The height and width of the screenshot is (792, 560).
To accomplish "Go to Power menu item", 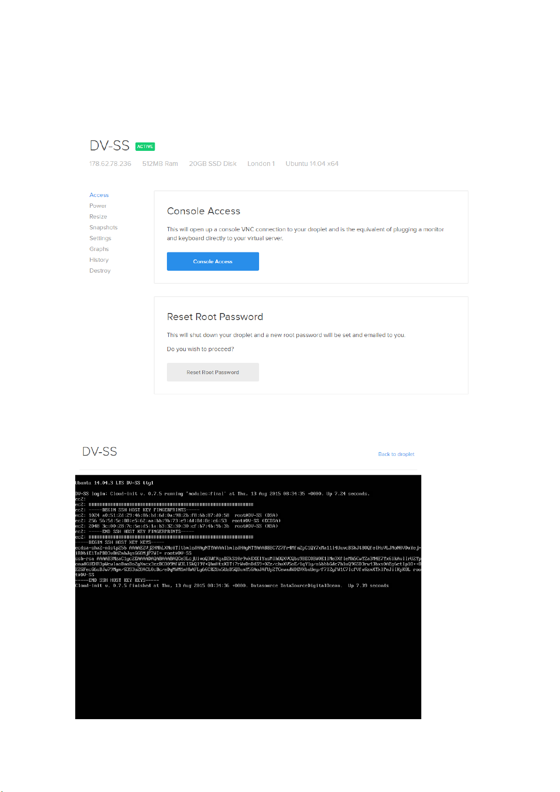I will click(x=98, y=206).
